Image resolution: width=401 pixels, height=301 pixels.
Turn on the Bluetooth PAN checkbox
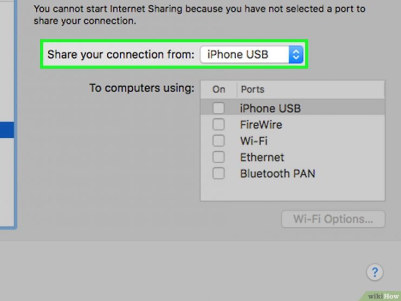click(218, 174)
